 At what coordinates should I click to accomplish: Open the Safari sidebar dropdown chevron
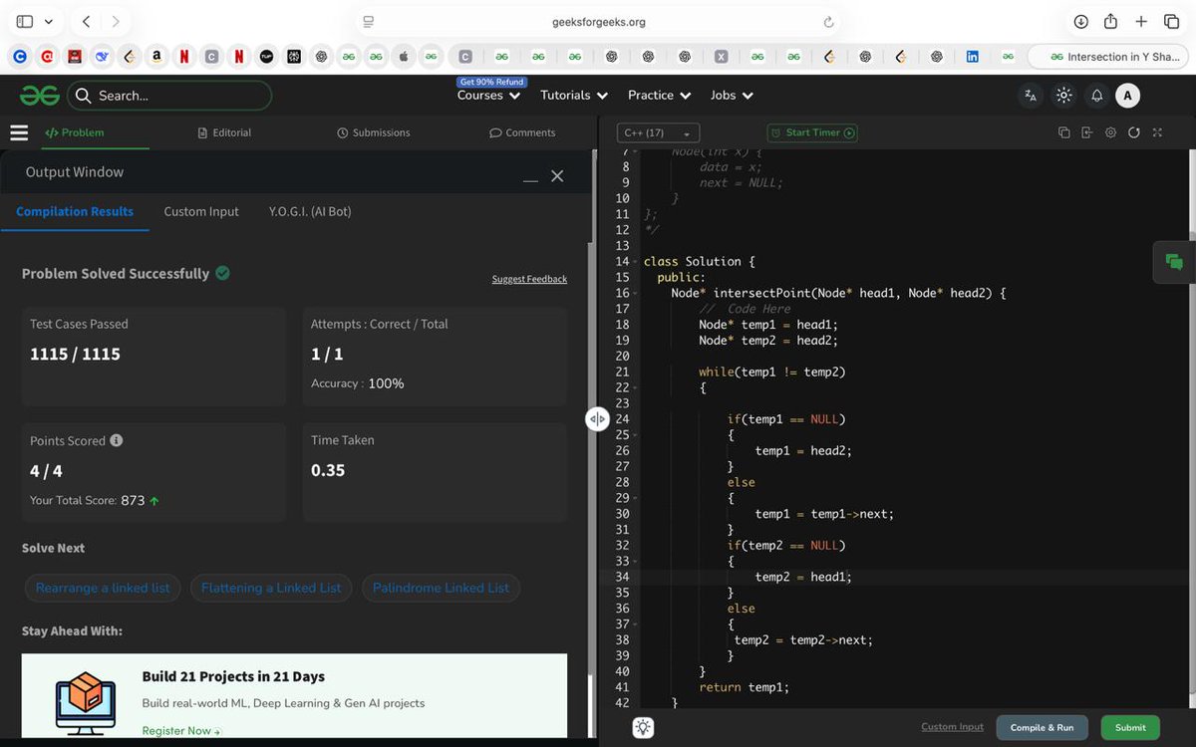point(48,22)
